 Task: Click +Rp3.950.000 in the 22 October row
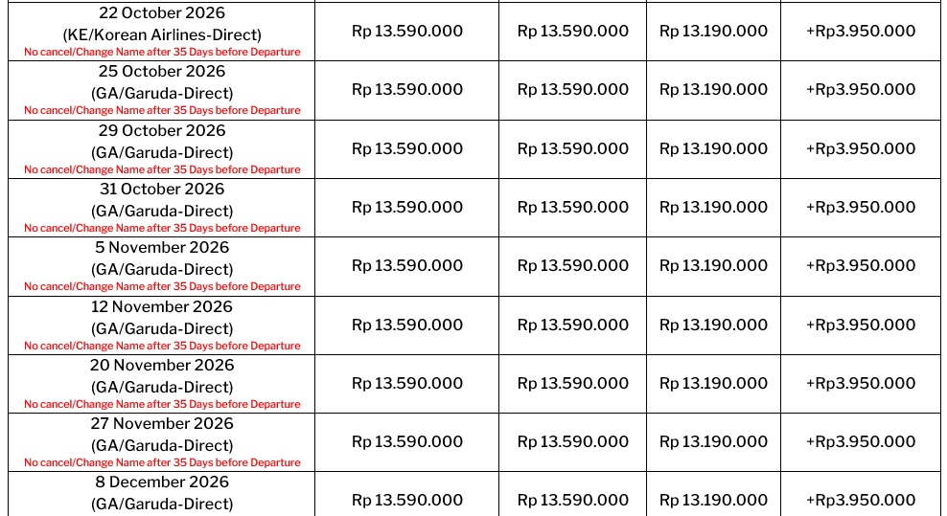860,32
